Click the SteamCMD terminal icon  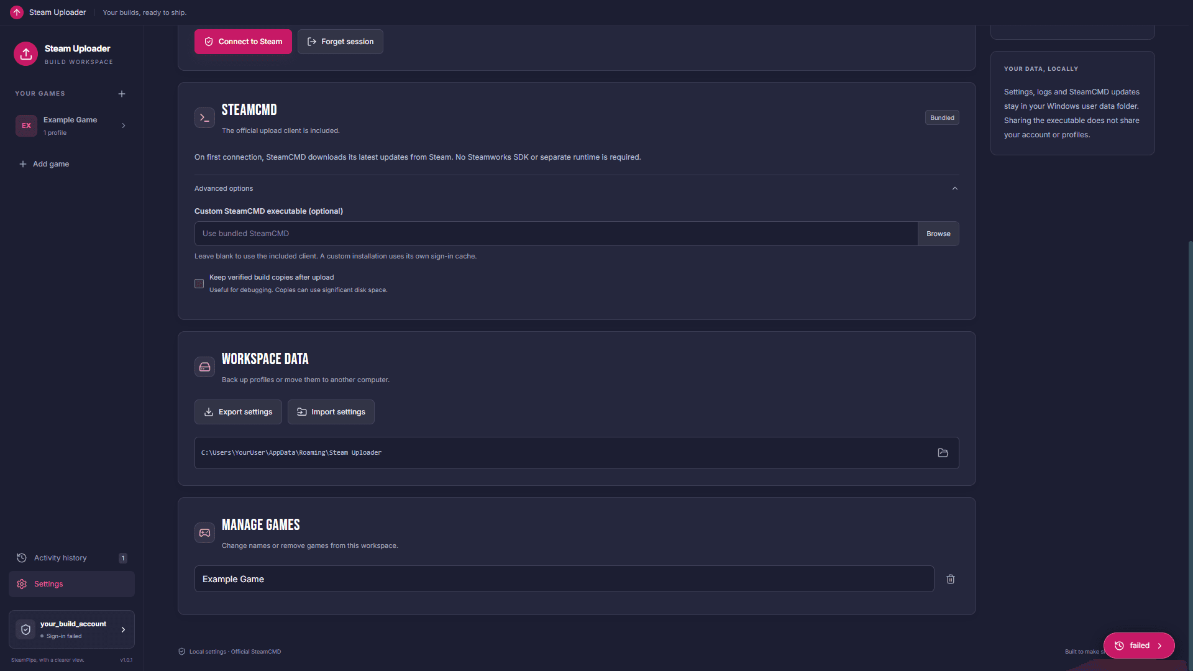[x=204, y=117]
